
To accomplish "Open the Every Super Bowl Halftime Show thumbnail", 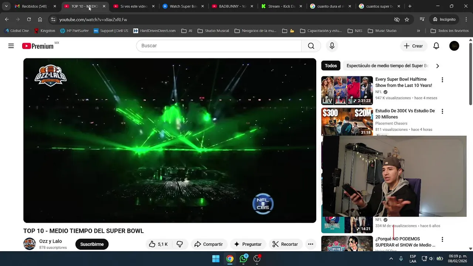I will point(347,91).
